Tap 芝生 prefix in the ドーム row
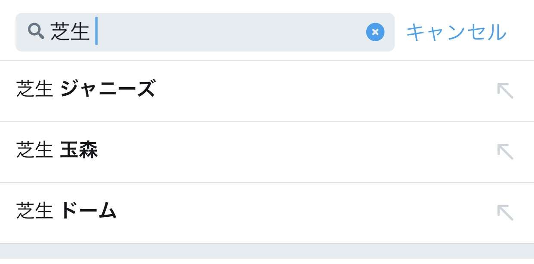Screen dimensions: 534x264 (x=34, y=211)
